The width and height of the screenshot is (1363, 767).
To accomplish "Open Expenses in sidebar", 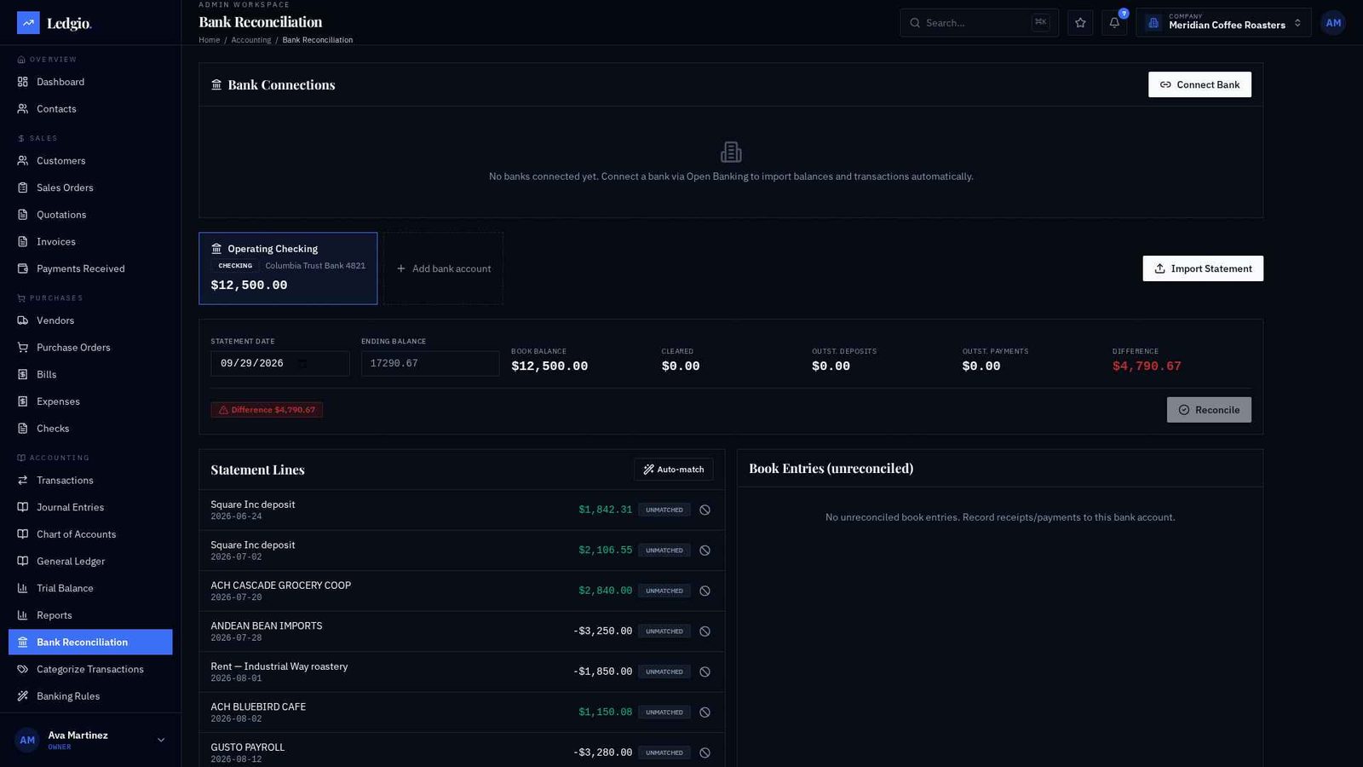I will [90, 401].
